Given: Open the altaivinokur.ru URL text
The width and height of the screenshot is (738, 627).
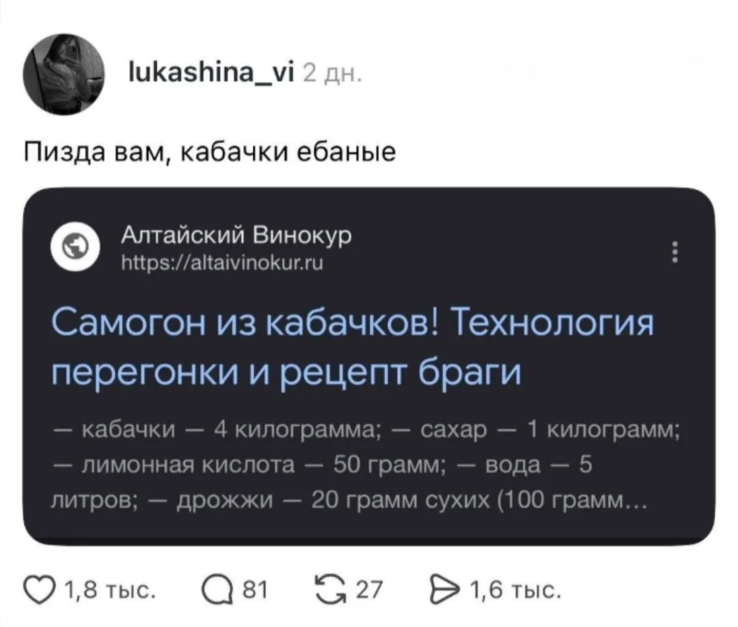Looking at the screenshot, I should tap(222, 263).
